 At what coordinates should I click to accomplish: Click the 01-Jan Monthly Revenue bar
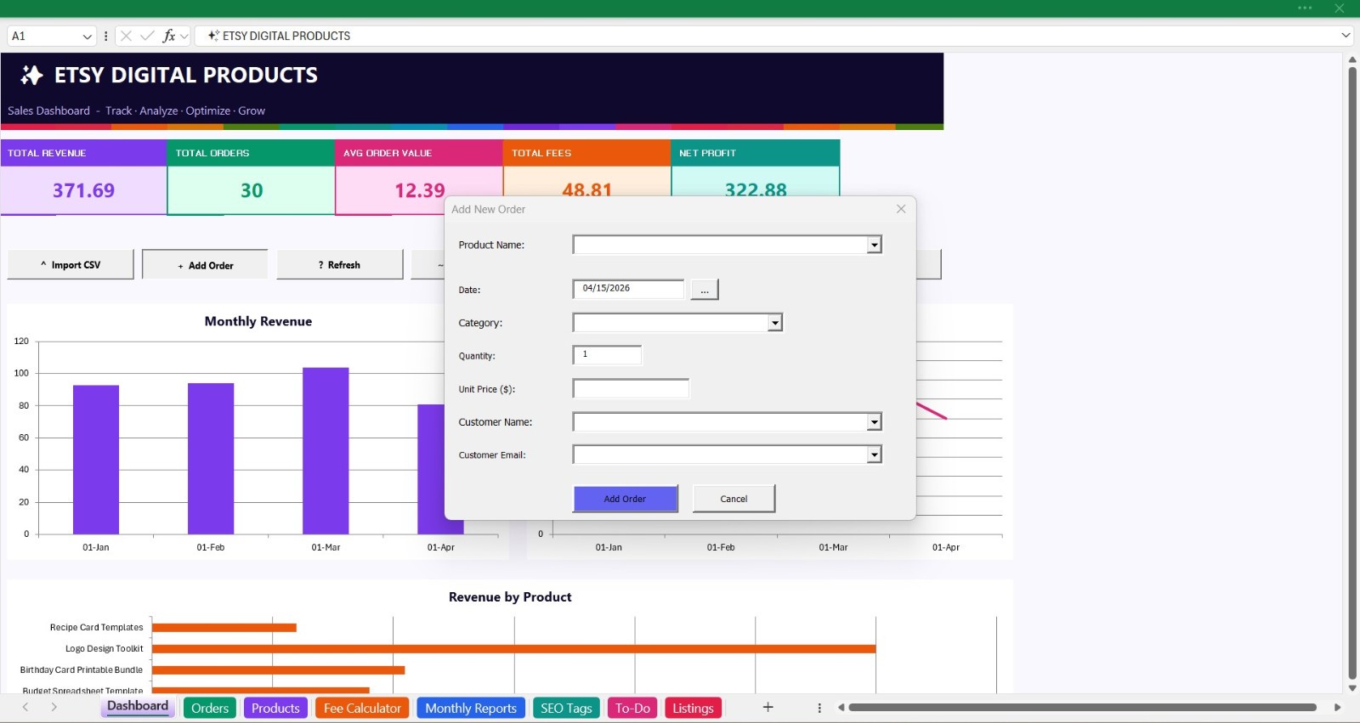(x=96, y=460)
